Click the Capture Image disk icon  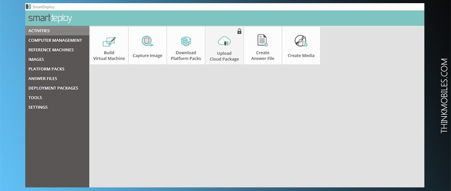pyautogui.click(x=147, y=41)
